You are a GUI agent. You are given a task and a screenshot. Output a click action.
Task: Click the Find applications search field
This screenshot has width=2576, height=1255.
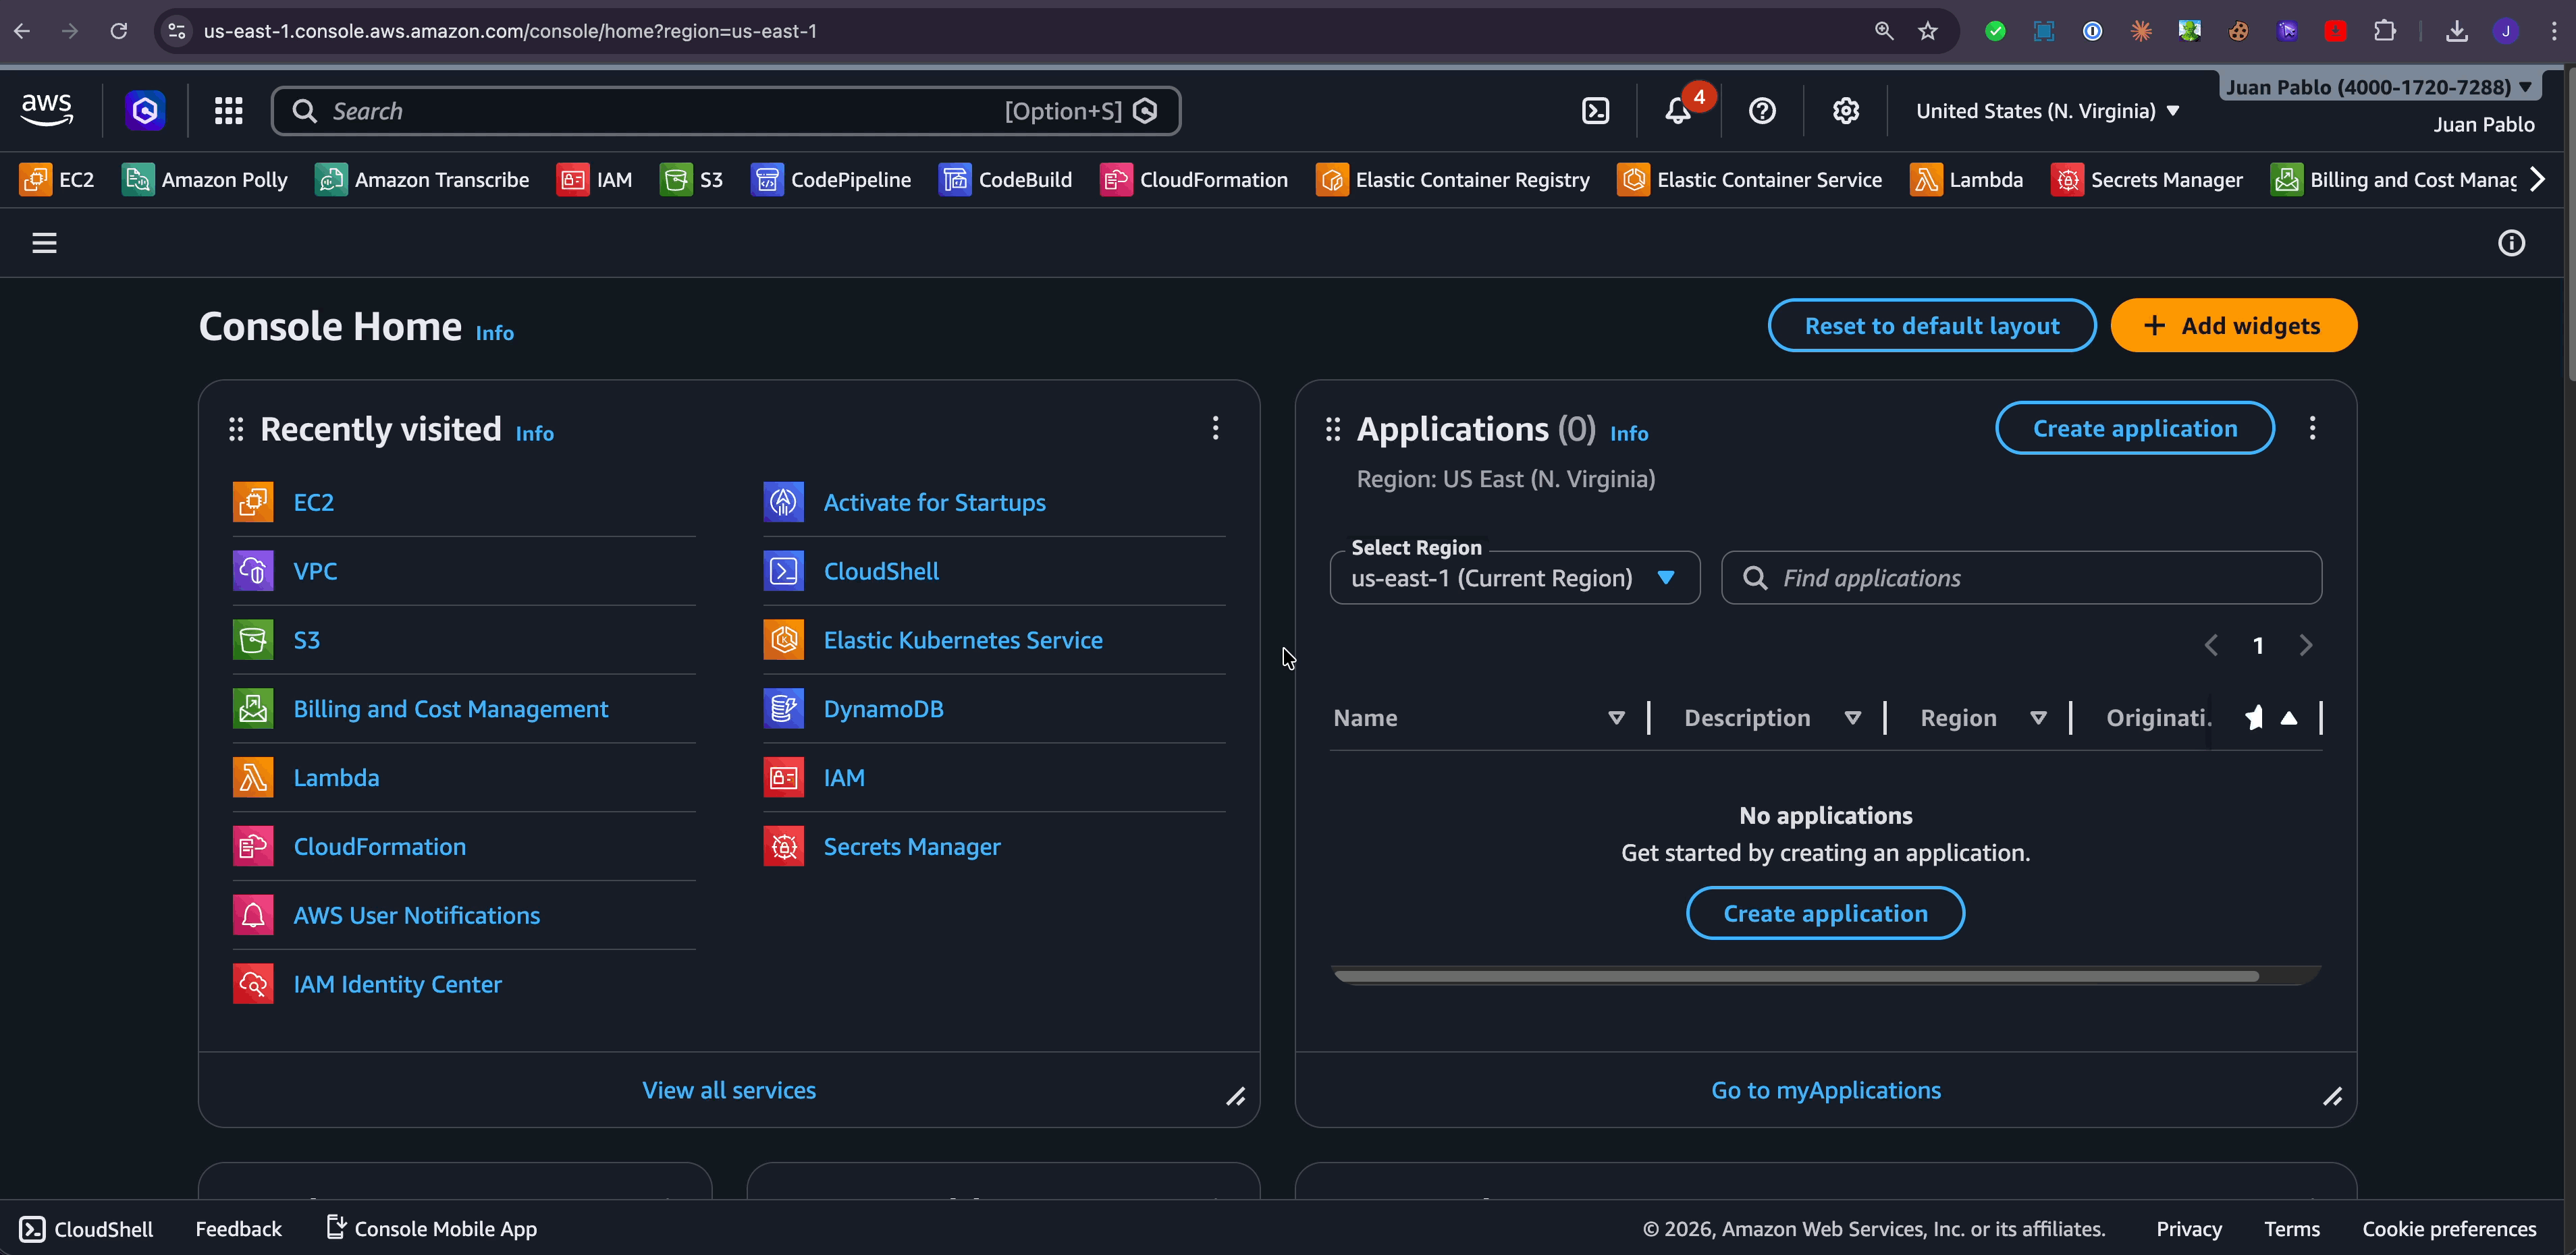(x=2021, y=578)
